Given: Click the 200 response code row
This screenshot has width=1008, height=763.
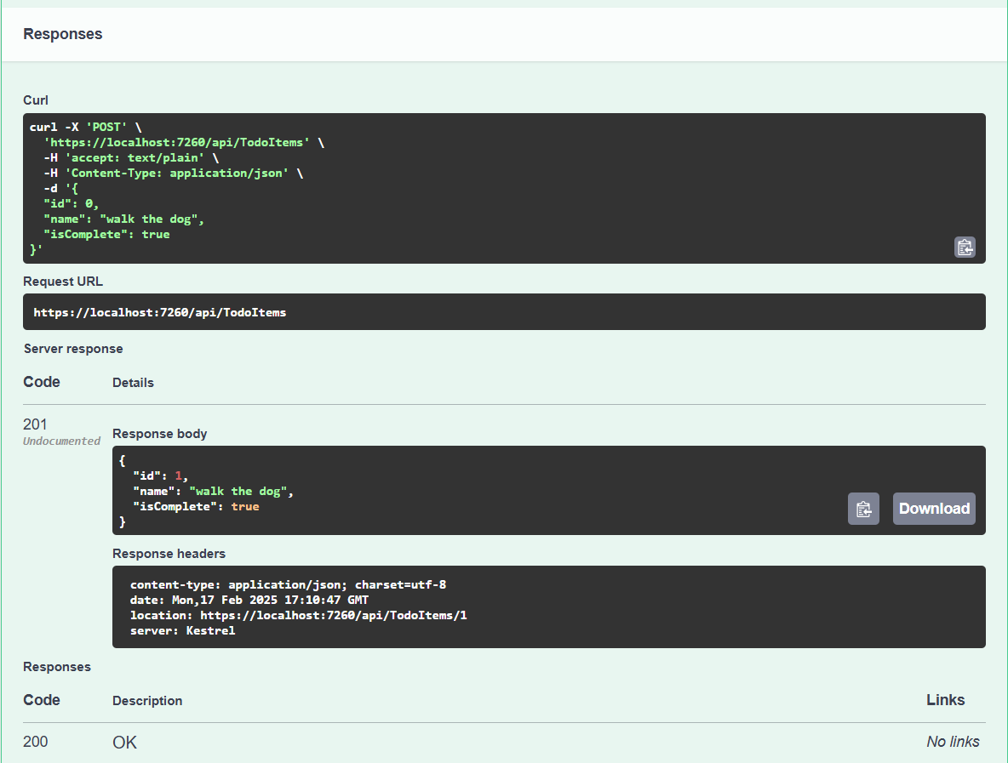Looking at the screenshot, I should 36,742.
